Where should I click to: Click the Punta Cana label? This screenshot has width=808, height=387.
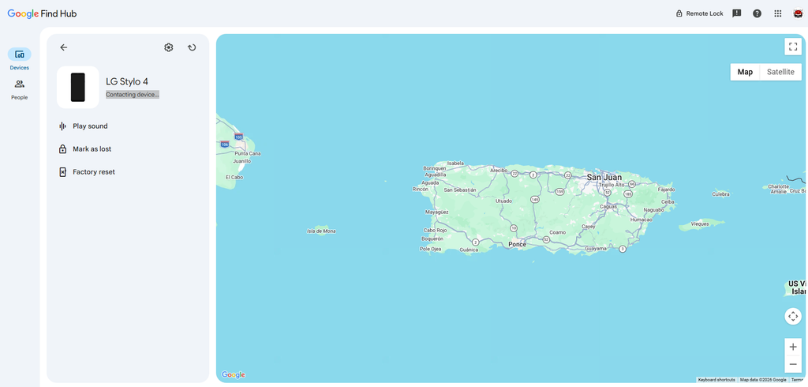tap(247, 153)
